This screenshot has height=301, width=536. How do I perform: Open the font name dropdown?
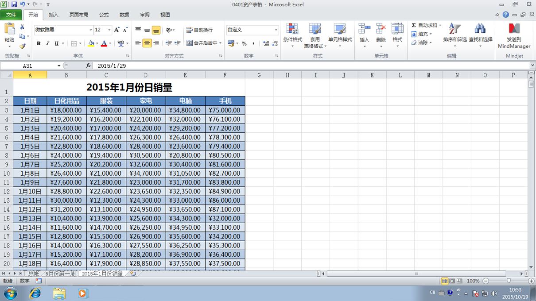(x=91, y=30)
